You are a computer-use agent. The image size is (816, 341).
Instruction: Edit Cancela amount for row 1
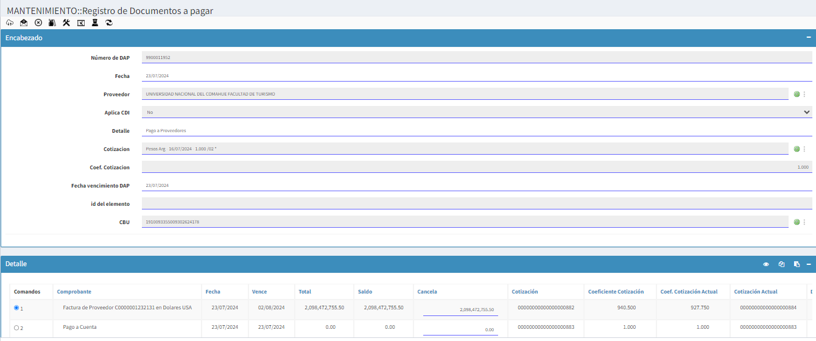coord(460,309)
